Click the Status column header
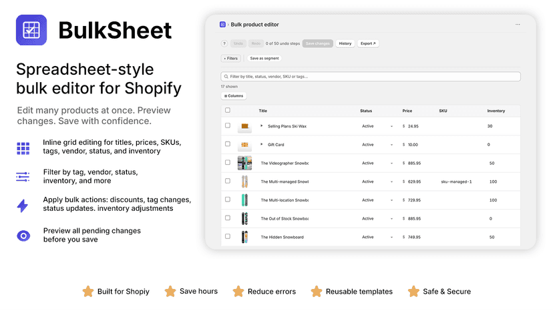 click(366, 111)
